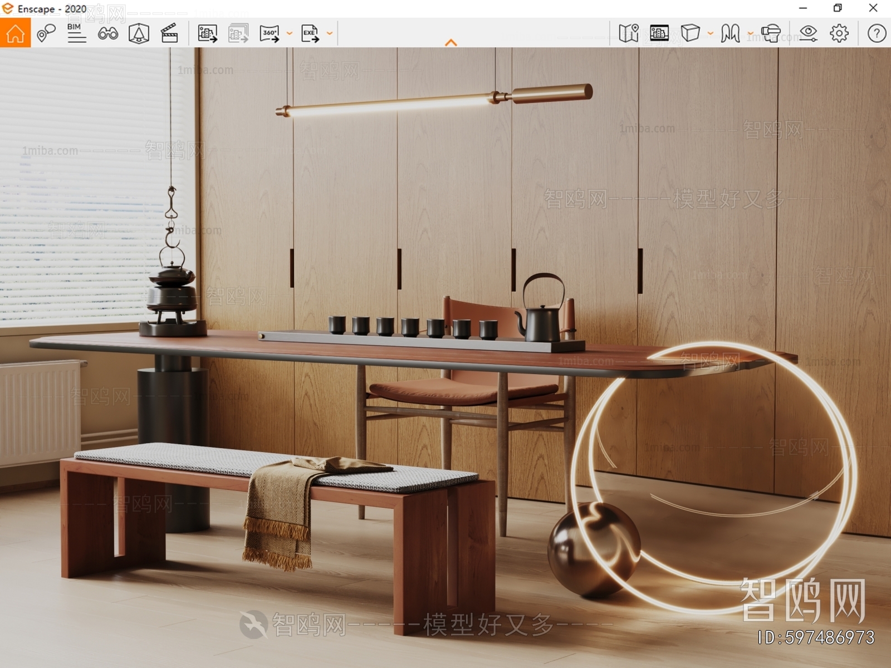
Task: Toggle the mini map icon
Action: pos(629,33)
